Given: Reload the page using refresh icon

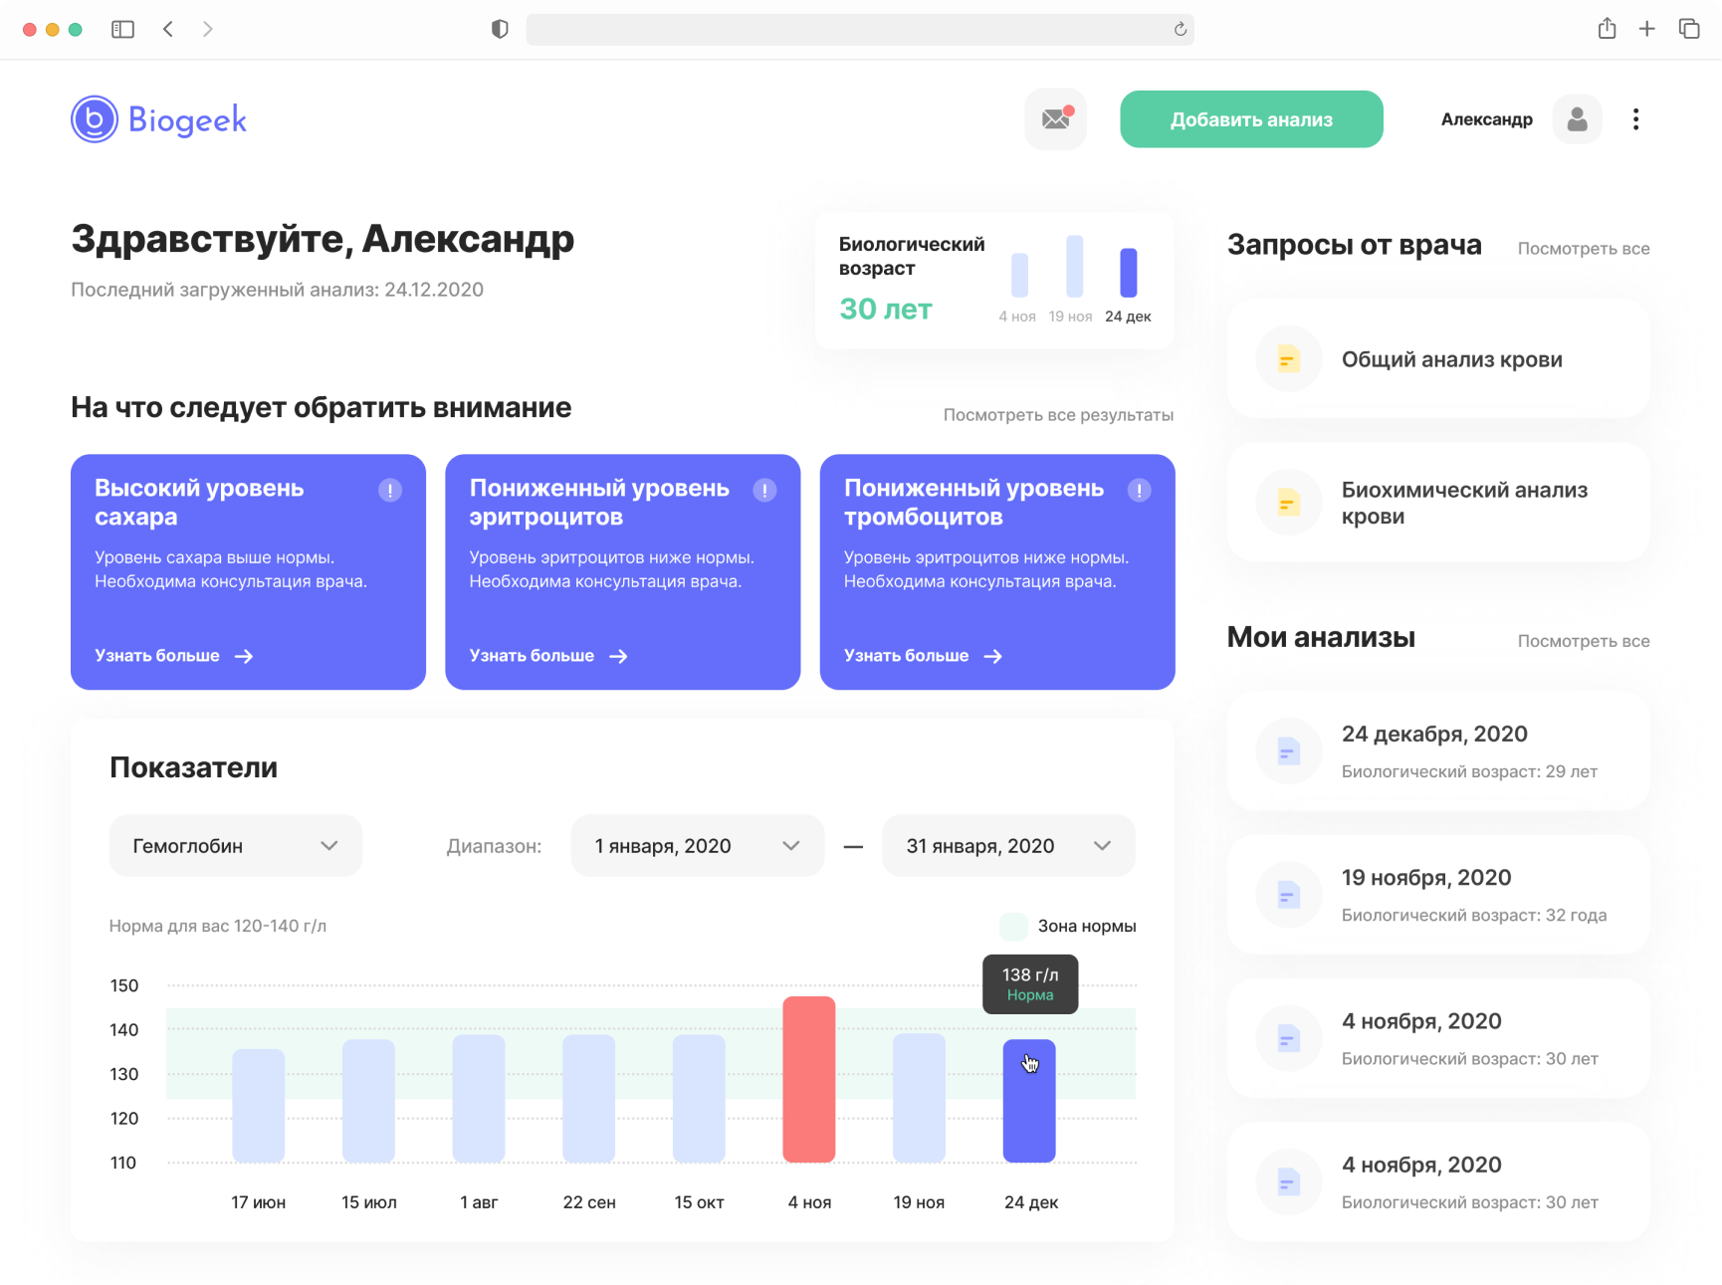Looking at the screenshot, I should [1180, 30].
